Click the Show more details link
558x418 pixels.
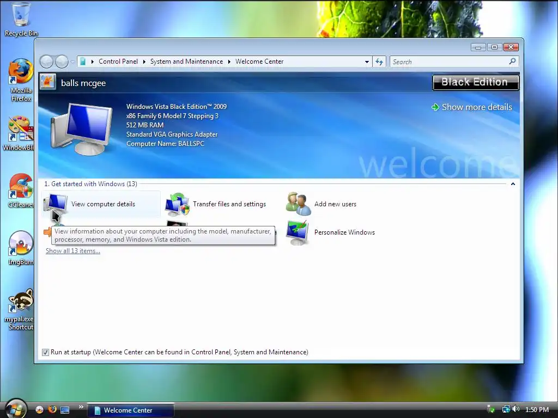[472, 107]
